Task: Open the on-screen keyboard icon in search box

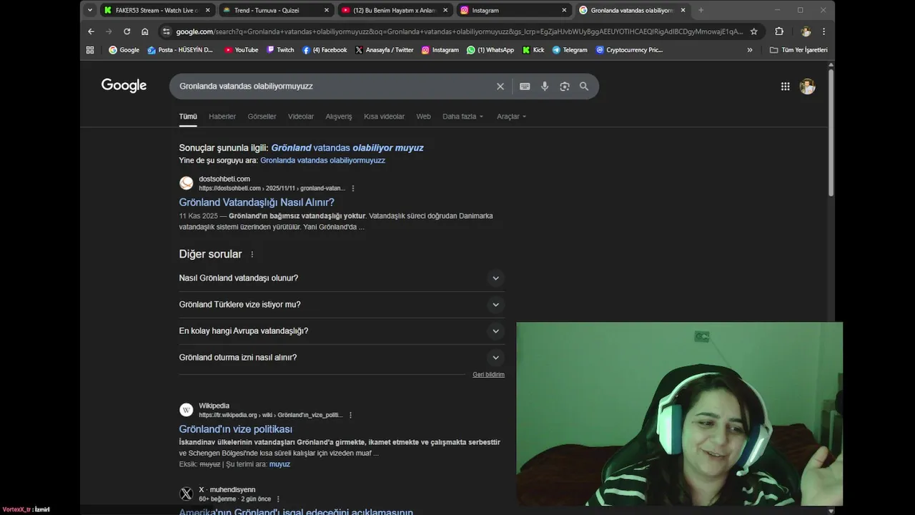Action: tap(525, 87)
